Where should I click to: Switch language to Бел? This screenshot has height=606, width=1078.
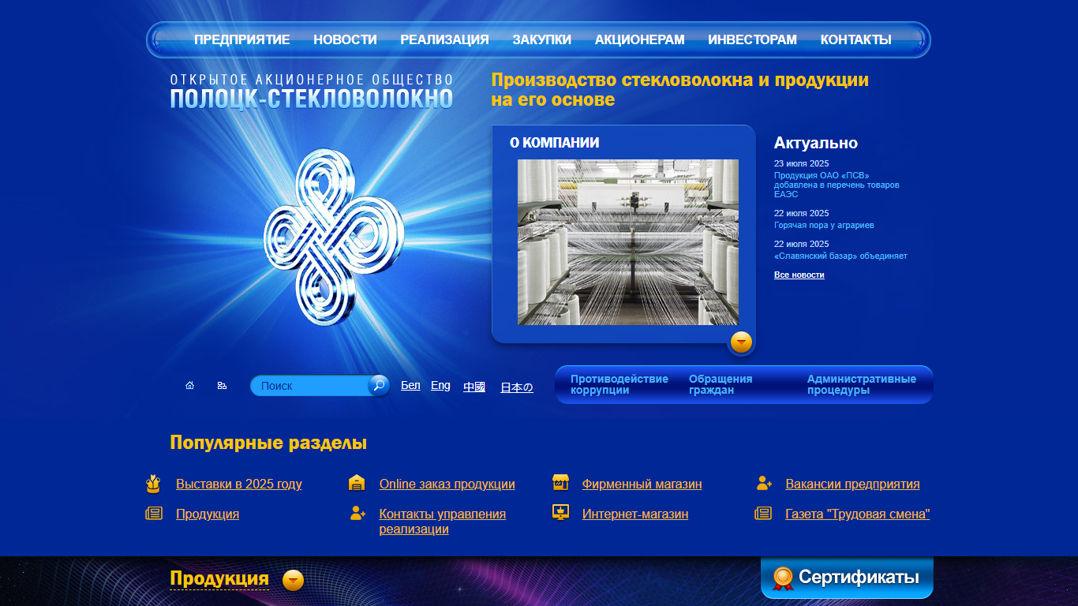pos(410,385)
